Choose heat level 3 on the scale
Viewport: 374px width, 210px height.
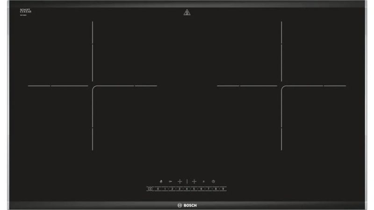[x=180, y=188]
